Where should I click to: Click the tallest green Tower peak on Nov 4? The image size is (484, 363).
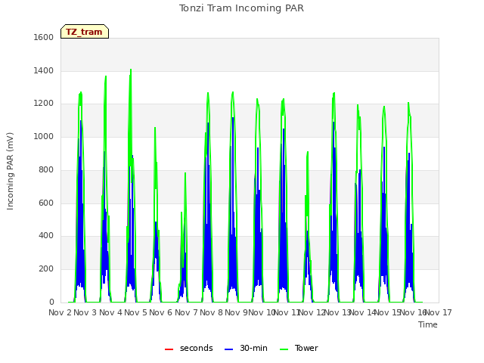[x=131, y=70]
